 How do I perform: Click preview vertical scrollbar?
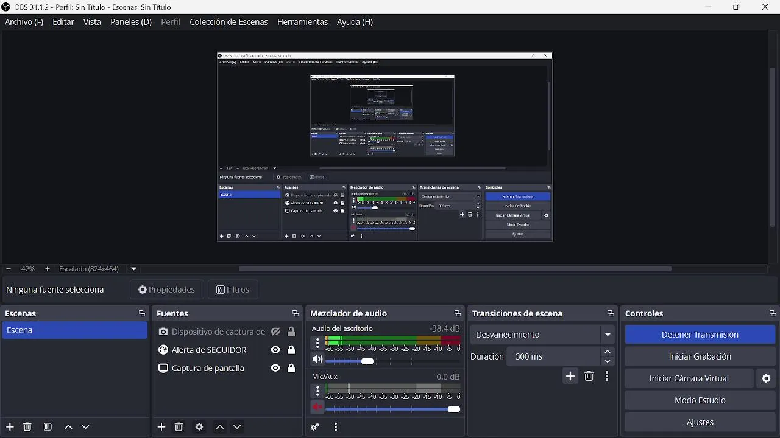[x=774, y=147]
